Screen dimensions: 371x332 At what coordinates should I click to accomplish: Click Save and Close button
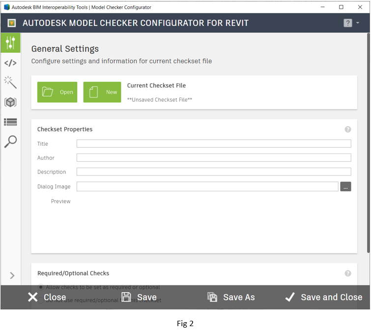pyautogui.click(x=324, y=297)
